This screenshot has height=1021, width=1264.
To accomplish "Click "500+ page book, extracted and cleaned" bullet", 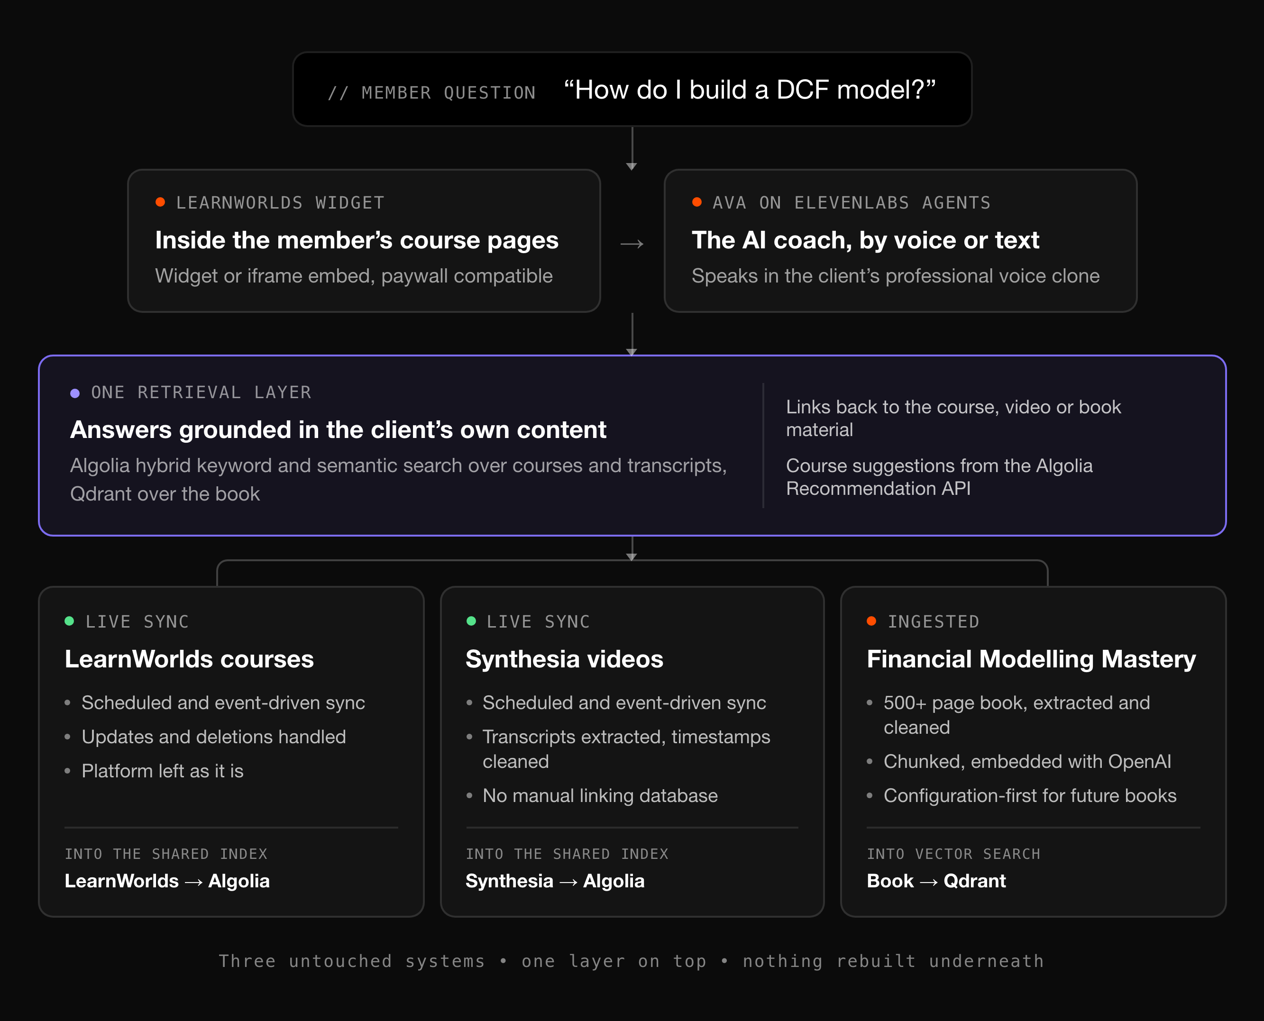I will click(1017, 715).
